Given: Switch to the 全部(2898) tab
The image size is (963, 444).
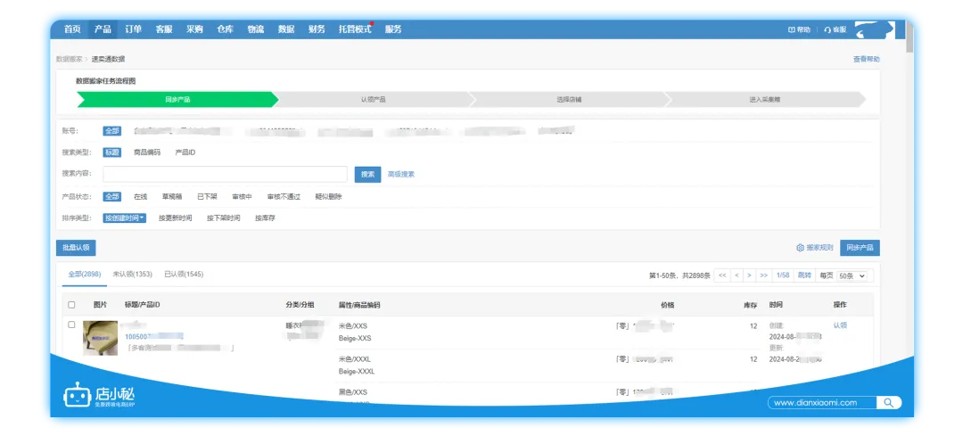Looking at the screenshot, I should (85, 274).
